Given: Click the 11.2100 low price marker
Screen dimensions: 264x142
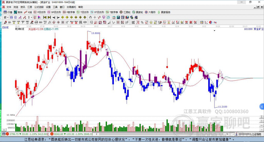Looking at the screenshot, I should 222,107.
